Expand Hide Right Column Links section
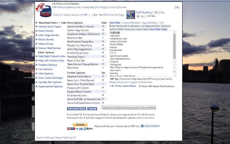 52,56
